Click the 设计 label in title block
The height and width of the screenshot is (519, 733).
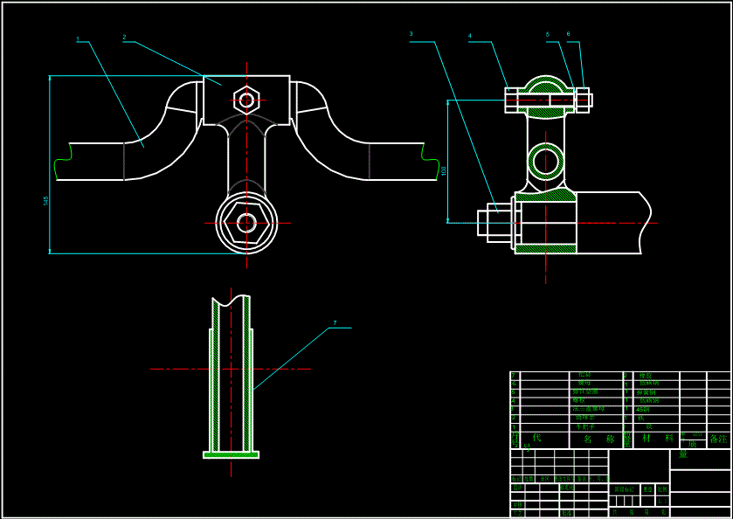coord(517,488)
